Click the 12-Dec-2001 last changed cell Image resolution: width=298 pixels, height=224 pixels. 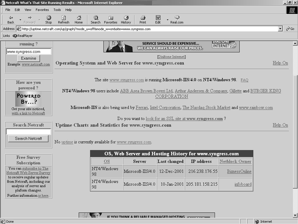(171, 171)
